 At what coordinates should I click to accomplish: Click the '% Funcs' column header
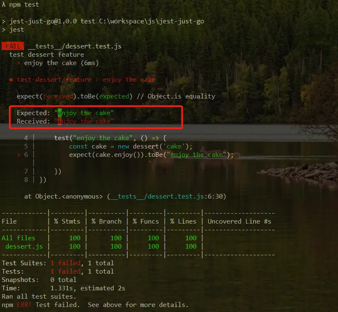(146, 221)
